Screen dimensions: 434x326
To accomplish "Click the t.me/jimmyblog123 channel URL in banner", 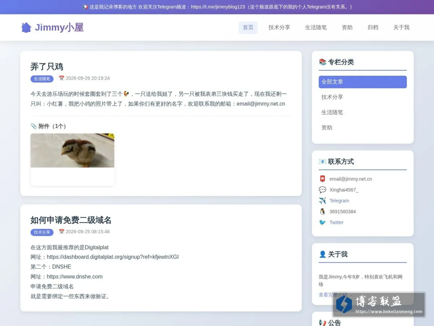I will click(x=218, y=7).
